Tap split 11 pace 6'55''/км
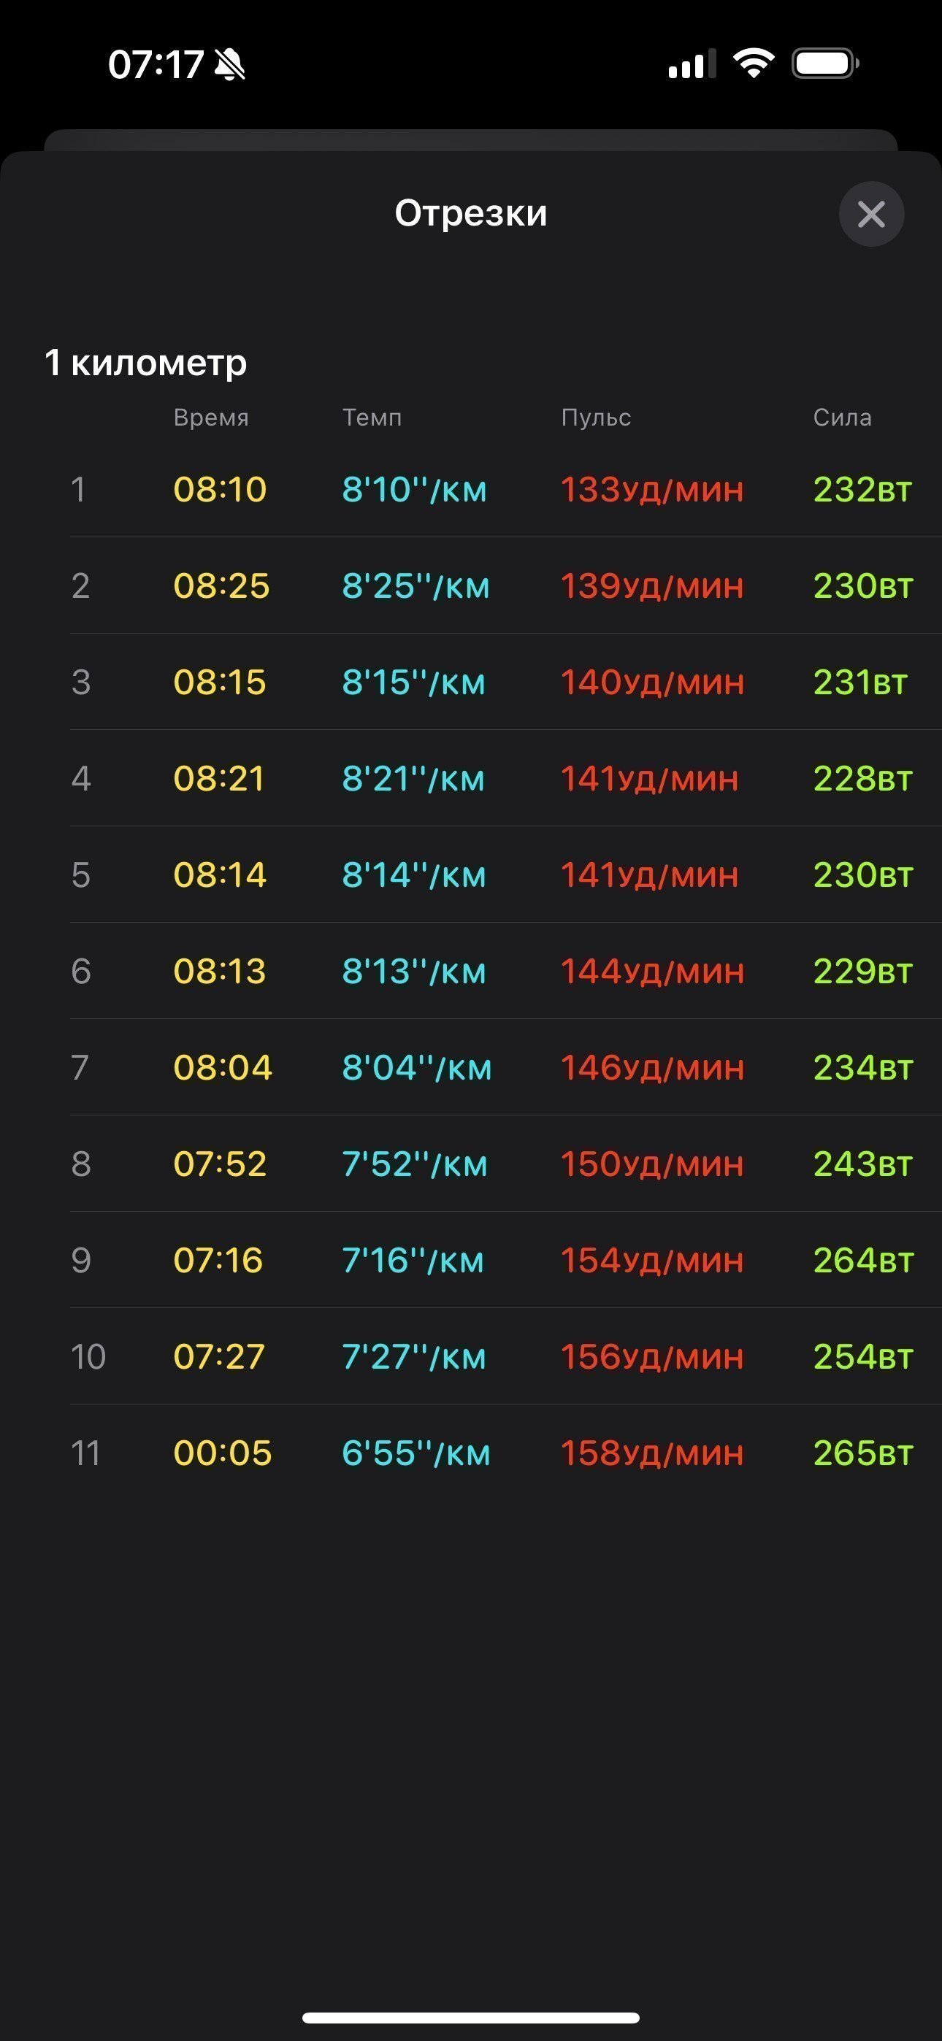 tap(416, 1453)
